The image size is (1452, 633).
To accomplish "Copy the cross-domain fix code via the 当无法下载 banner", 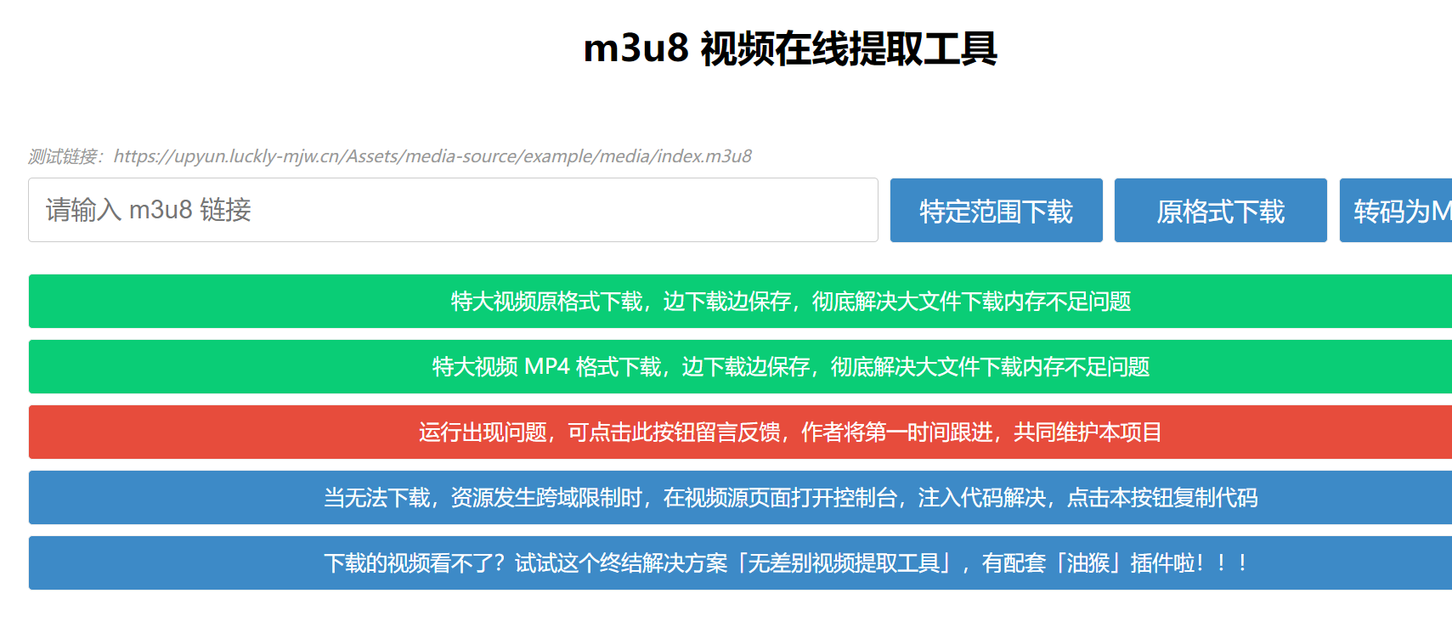I will pos(740,497).
